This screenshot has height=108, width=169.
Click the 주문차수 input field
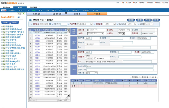pos(64,24)
